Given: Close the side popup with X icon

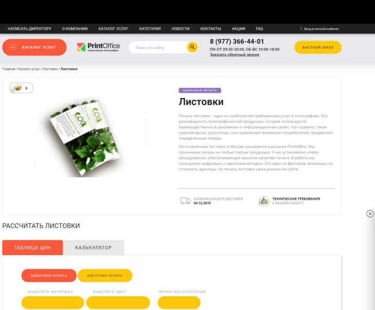Looking at the screenshot, I should (370, 214).
